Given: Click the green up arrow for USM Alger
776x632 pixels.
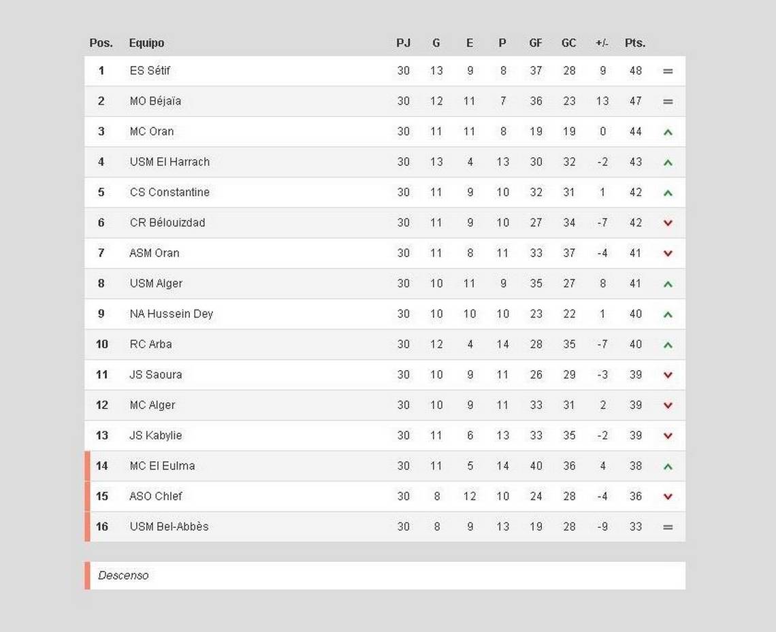Looking at the screenshot, I should [x=668, y=284].
